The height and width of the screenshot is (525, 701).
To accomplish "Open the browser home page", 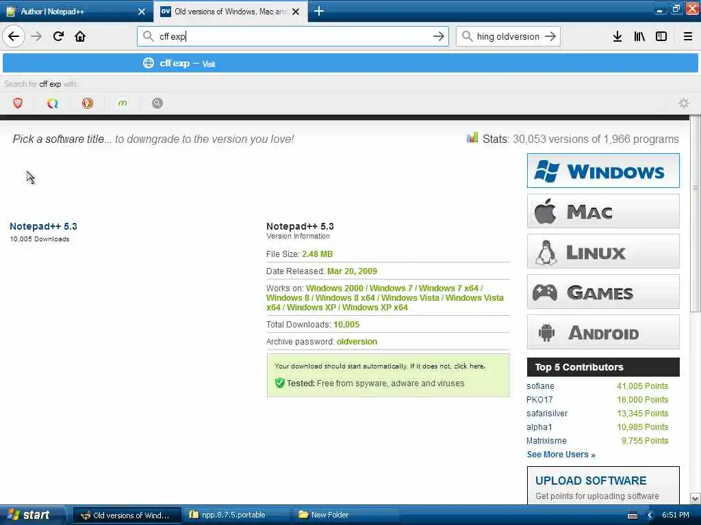I will (x=80, y=36).
